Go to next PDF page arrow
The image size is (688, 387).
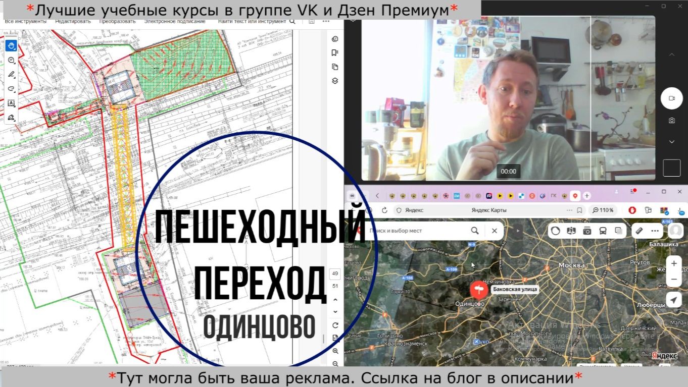point(335,312)
